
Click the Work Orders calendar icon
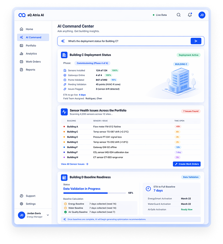[x=21, y=62]
